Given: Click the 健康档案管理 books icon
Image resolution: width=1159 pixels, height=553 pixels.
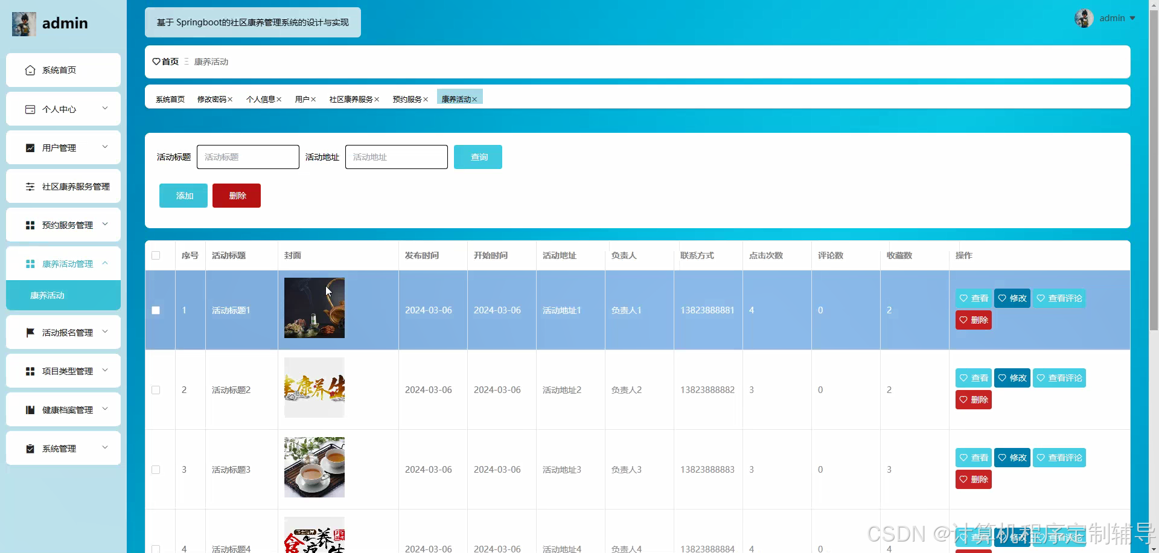Looking at the screenshot, I should [x=30, y=410].
